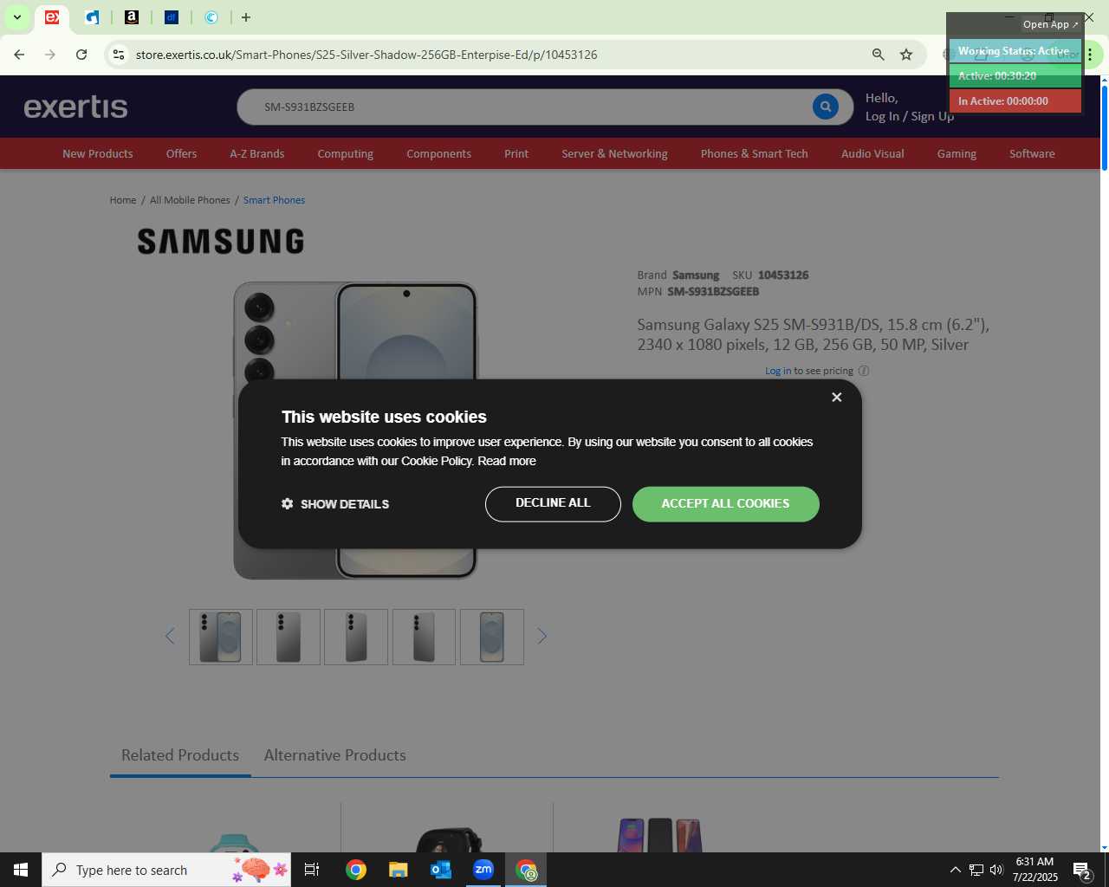Reload the current page

tap(81, 55)
